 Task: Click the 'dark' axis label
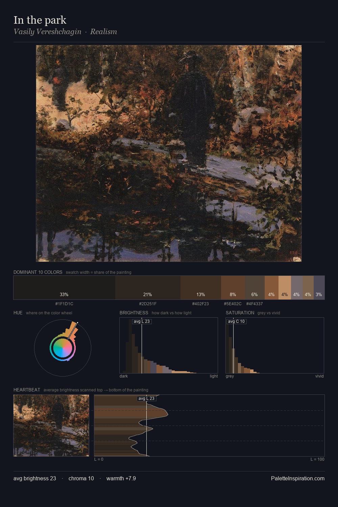124,376
